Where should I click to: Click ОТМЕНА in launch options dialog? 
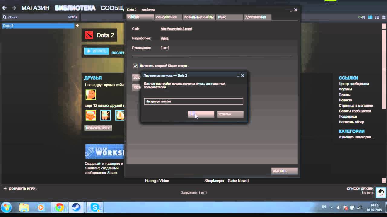(230, 114)
